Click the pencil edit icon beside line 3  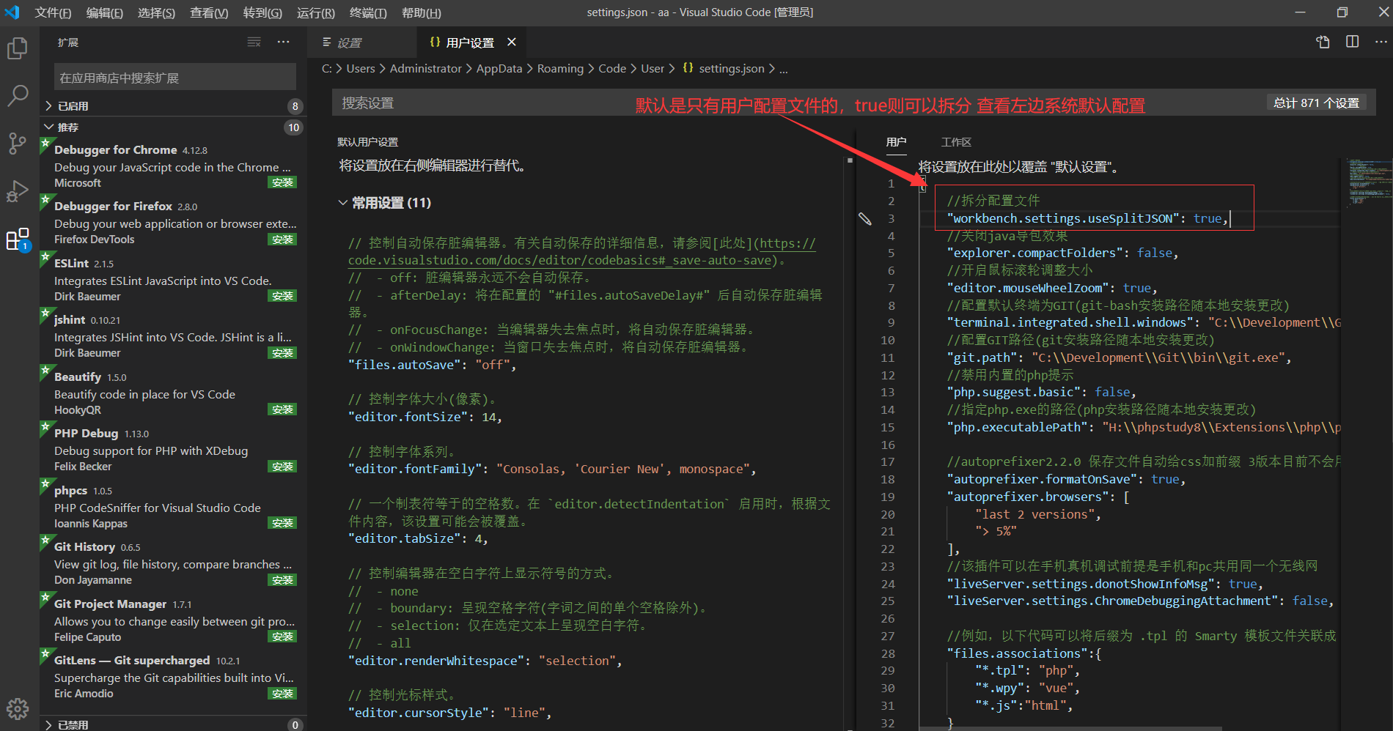click(865, 218)
